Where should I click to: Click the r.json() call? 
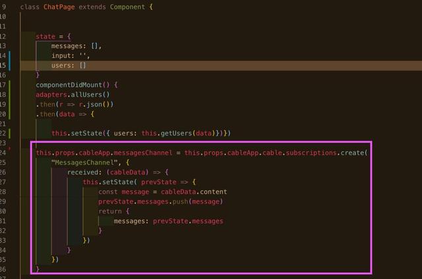point(96,105)
